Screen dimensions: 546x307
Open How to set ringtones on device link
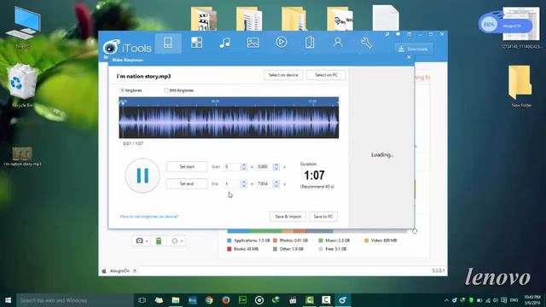pos(149,217)
